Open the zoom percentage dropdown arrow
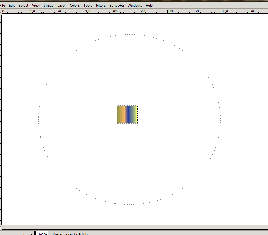The height and width of the screenshot is (235, 268). pyautogui.click(x=50, y=234)
